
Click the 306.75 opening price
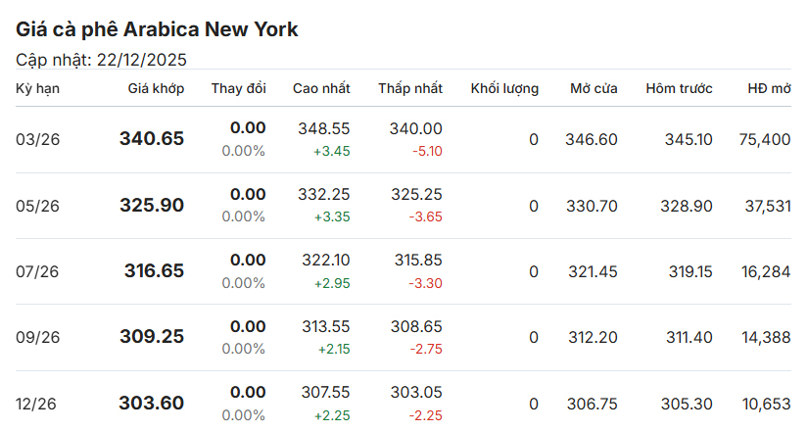(x=592, y=403)
